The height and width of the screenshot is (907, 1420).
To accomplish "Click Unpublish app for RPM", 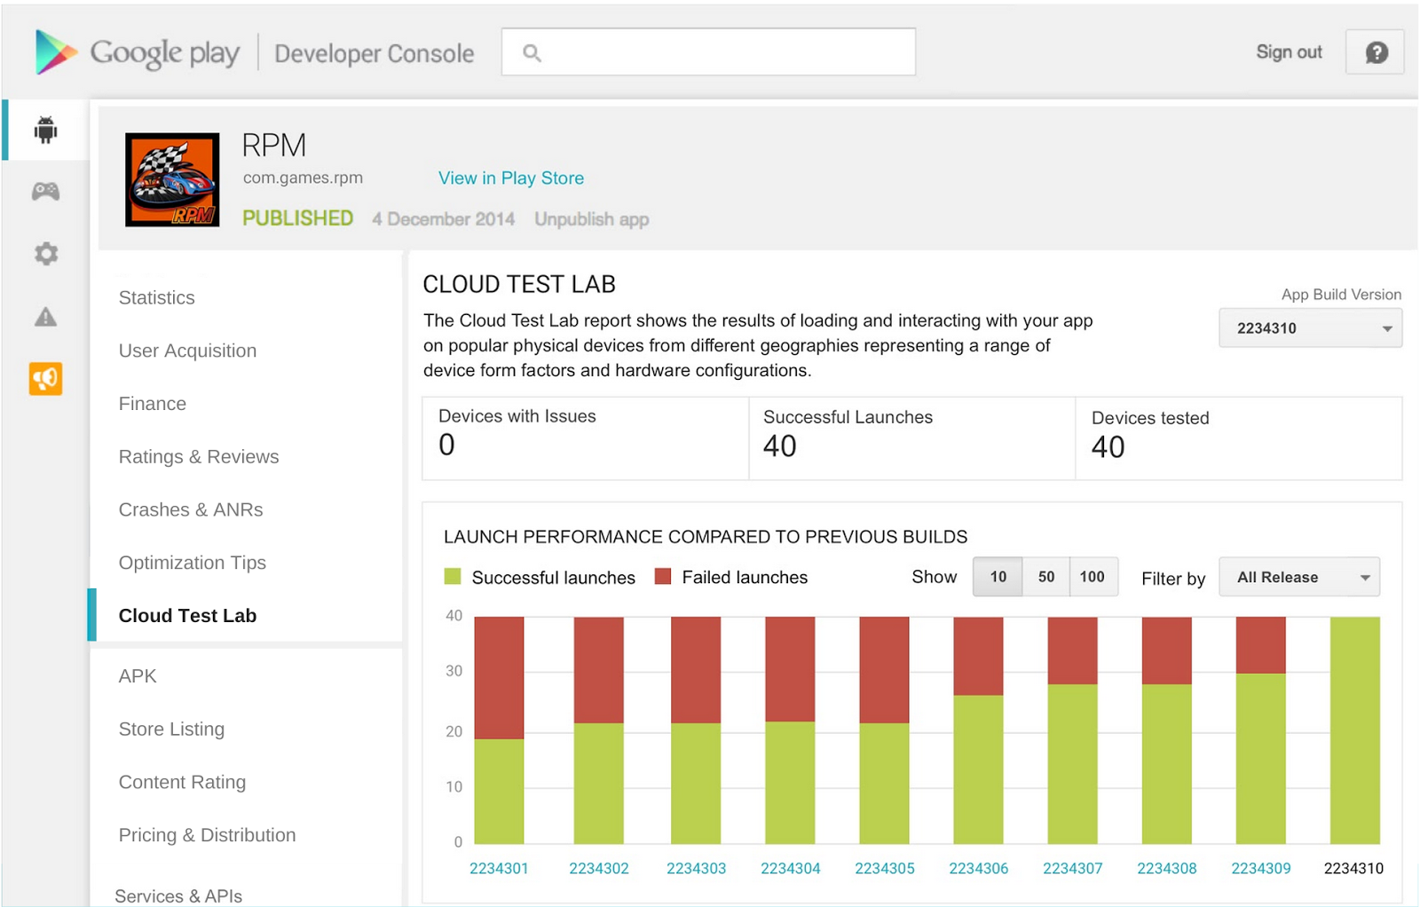I will tap(591, 219).
